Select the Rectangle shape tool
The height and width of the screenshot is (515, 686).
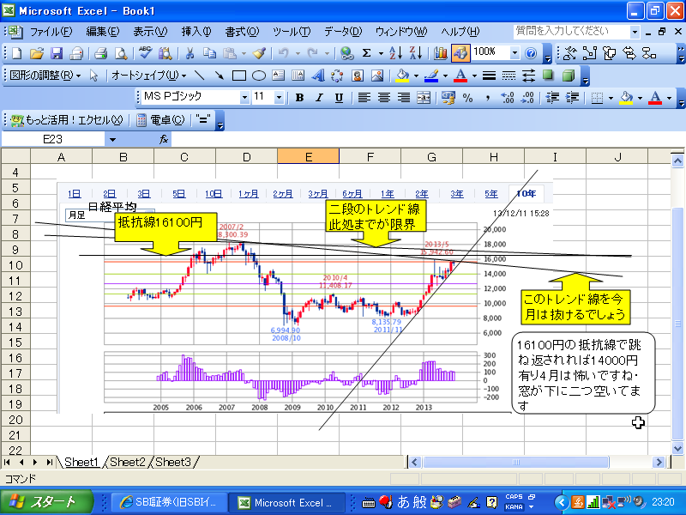point(239,76)
